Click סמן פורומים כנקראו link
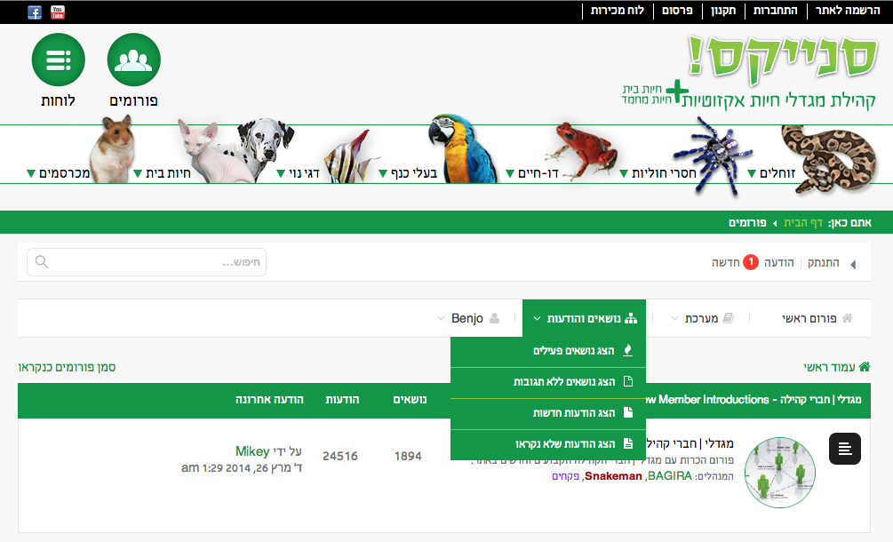The height and width of the screenshot is (542, 893). (x=67, y=367)
